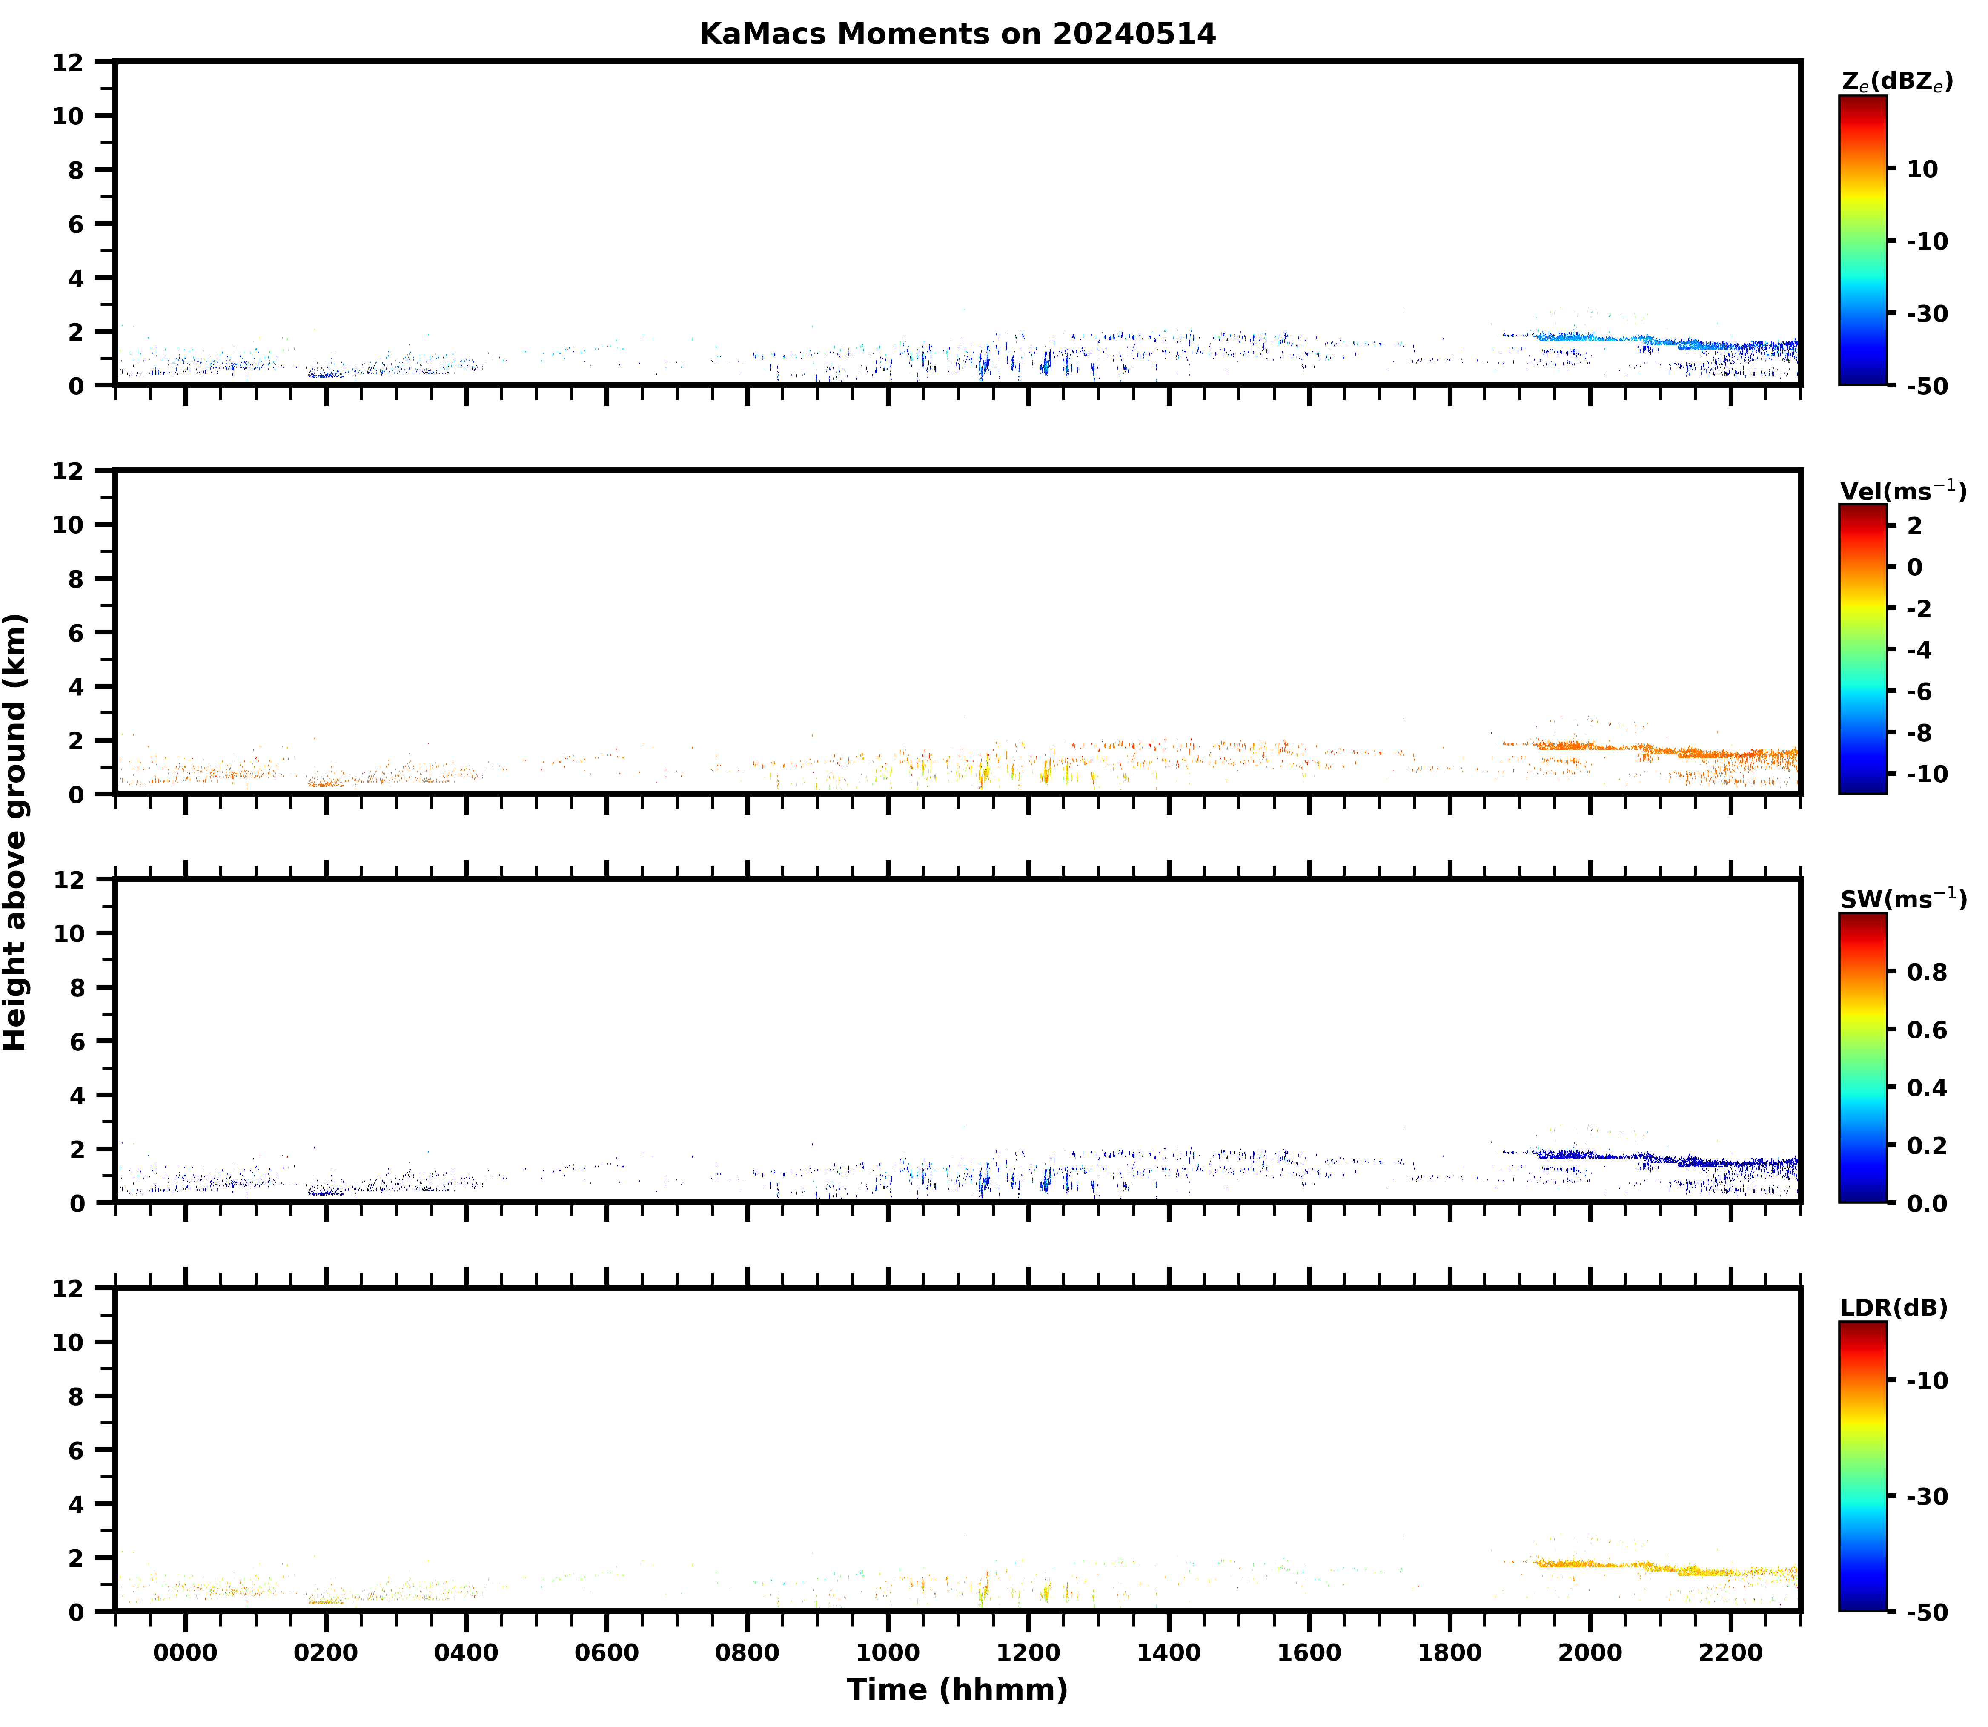Click the Ze(dBZe) colorbar title

click(1896, 82)
